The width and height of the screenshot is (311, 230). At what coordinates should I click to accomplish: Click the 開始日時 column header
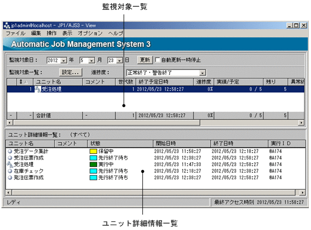click(x=182, y=144)
